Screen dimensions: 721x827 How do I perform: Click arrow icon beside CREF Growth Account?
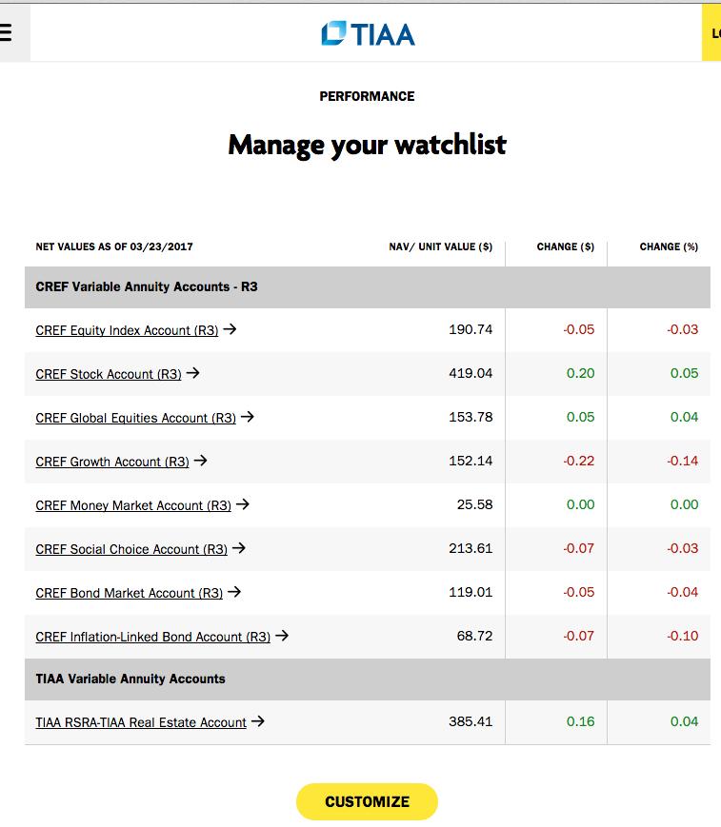(201, 461)
